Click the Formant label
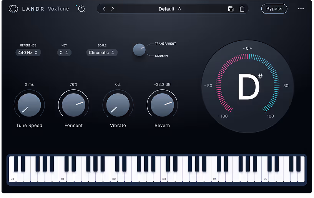This screenshot has width=314, height=198. pyautogui.click(x=73, y=126)
